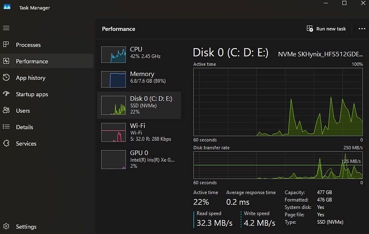
Task: Click the Type SSD (NVMe) value
Action: 330,222
